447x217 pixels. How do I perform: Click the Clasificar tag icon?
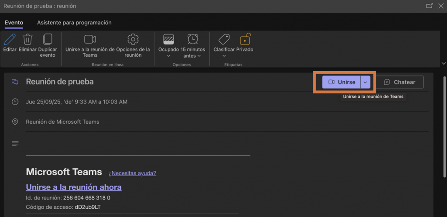point(224,39)
